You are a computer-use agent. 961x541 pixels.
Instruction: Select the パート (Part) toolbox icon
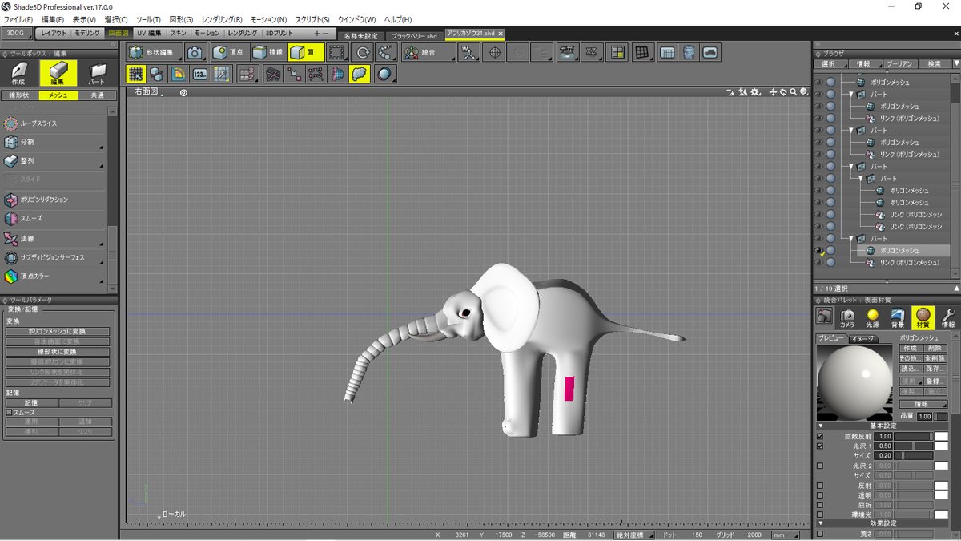pos(96,74)
